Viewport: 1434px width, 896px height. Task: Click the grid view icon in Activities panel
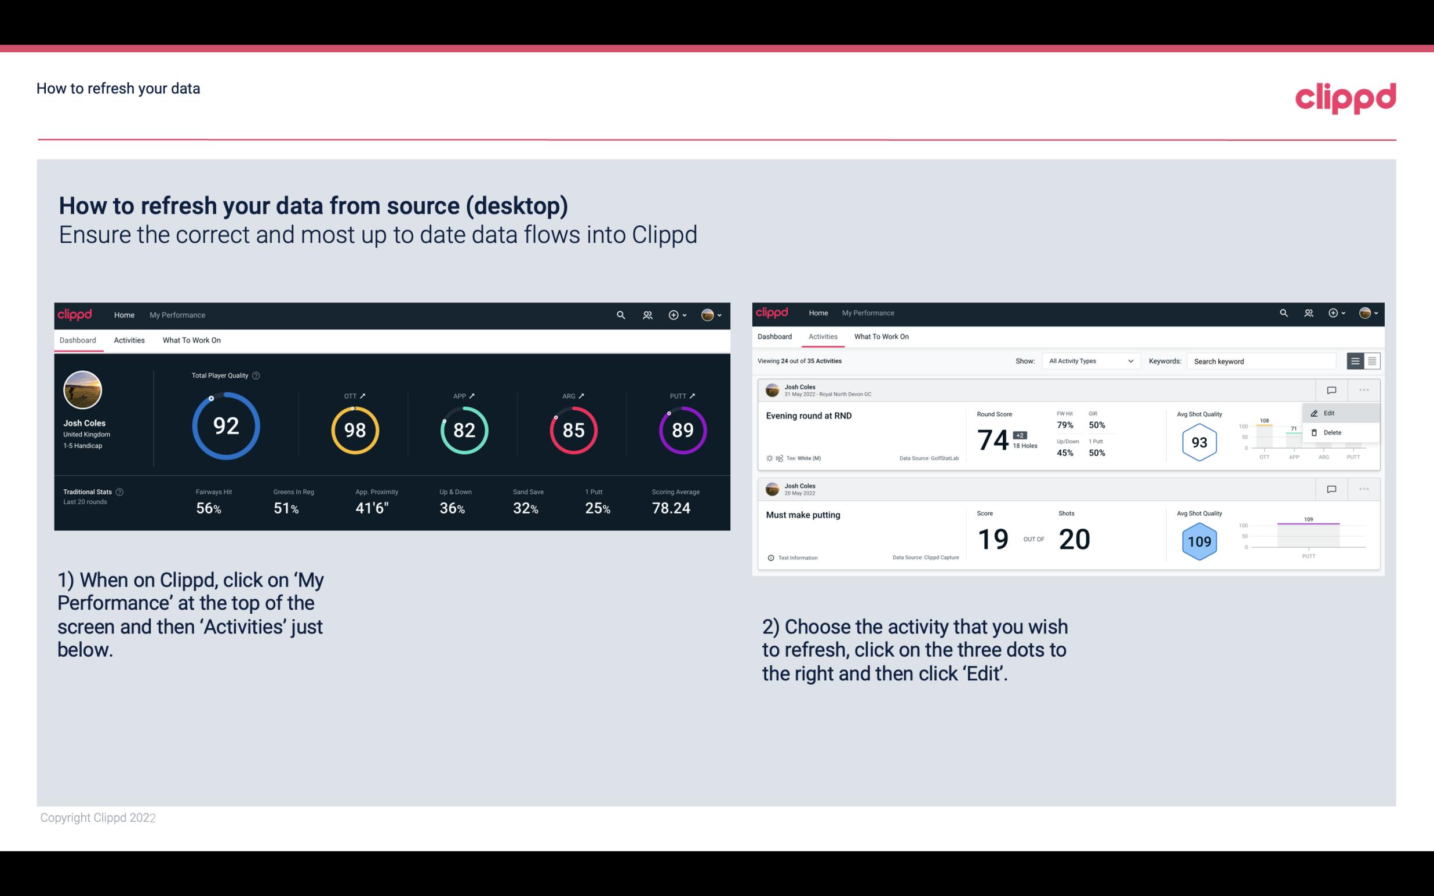[1371, 360]
